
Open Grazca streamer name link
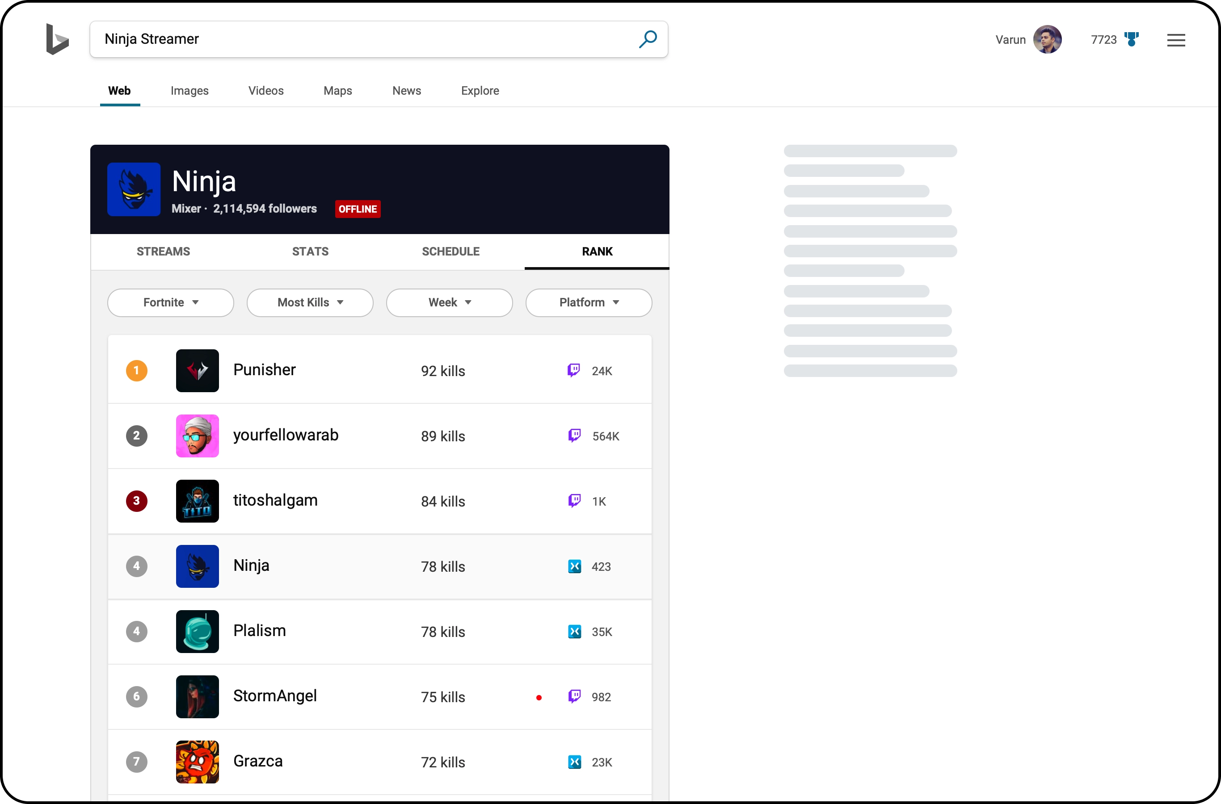coord(258,761)
